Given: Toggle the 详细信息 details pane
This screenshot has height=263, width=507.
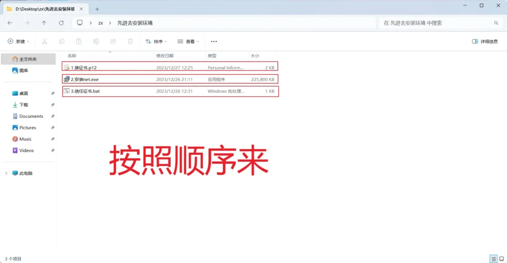Looking at the screenshot, I should 485,42.
